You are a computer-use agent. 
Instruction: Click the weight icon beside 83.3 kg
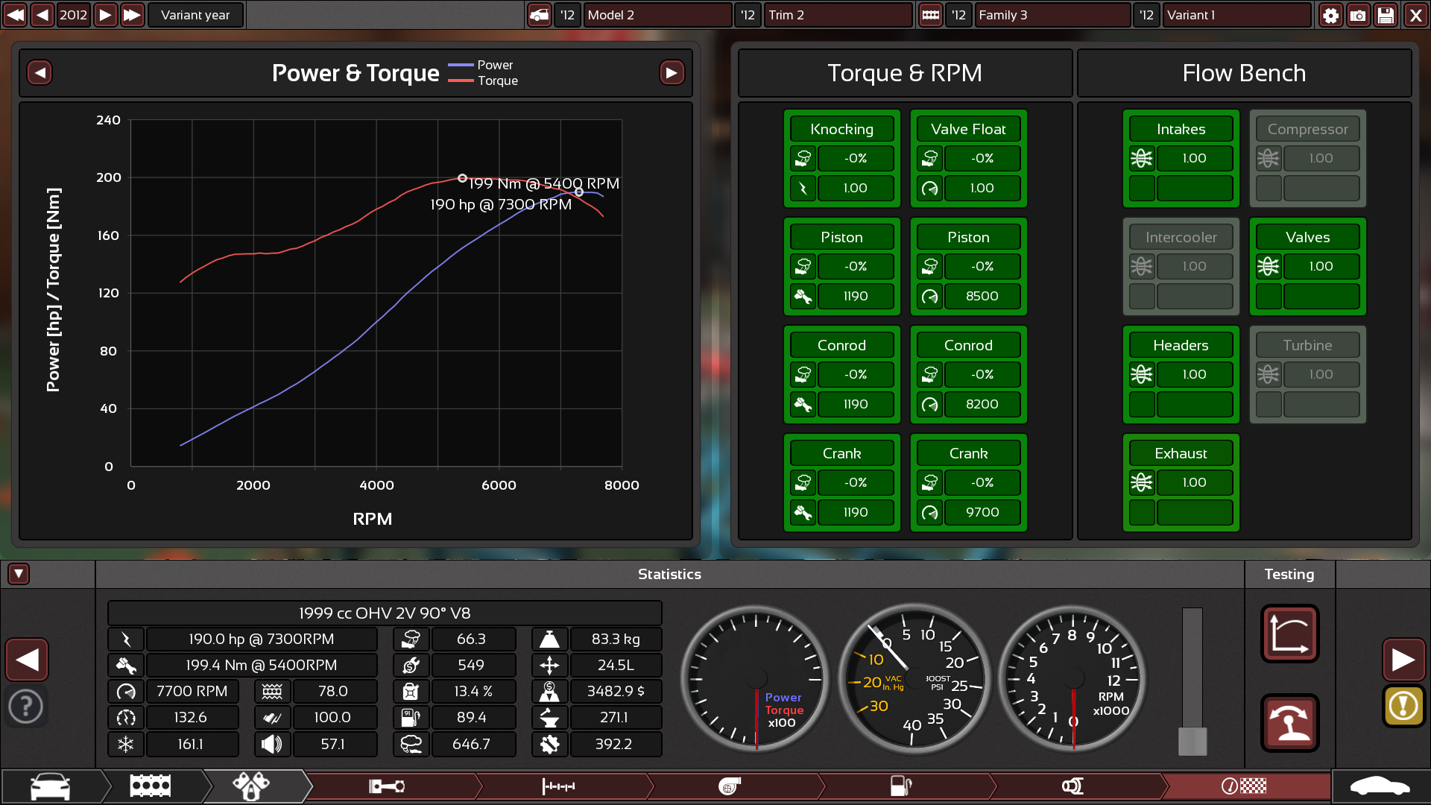549,639
